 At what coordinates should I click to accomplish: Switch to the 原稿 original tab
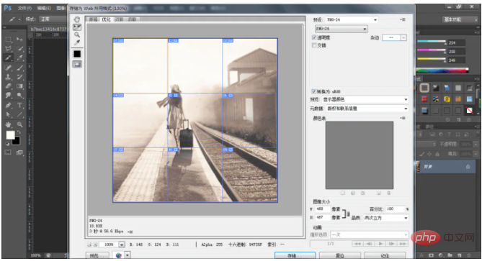[93, 19]
